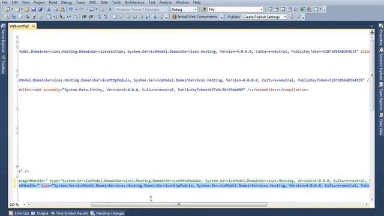Expand the Toolbox side tab

[x=3, y=65]
